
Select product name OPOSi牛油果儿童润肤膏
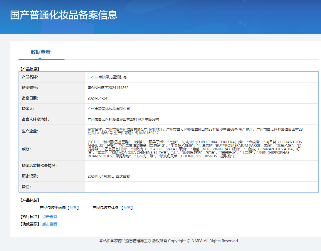[107, 77]
